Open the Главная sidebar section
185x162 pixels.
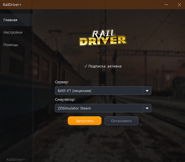pyautogui.click(x=16, y=20)
